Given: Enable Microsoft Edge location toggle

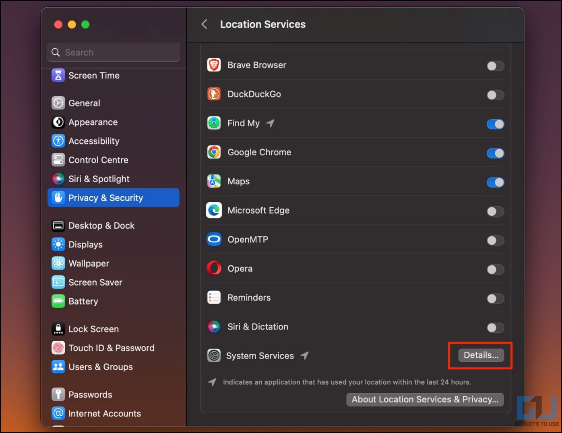Looking at the screenshot, I should click(495, 211).
